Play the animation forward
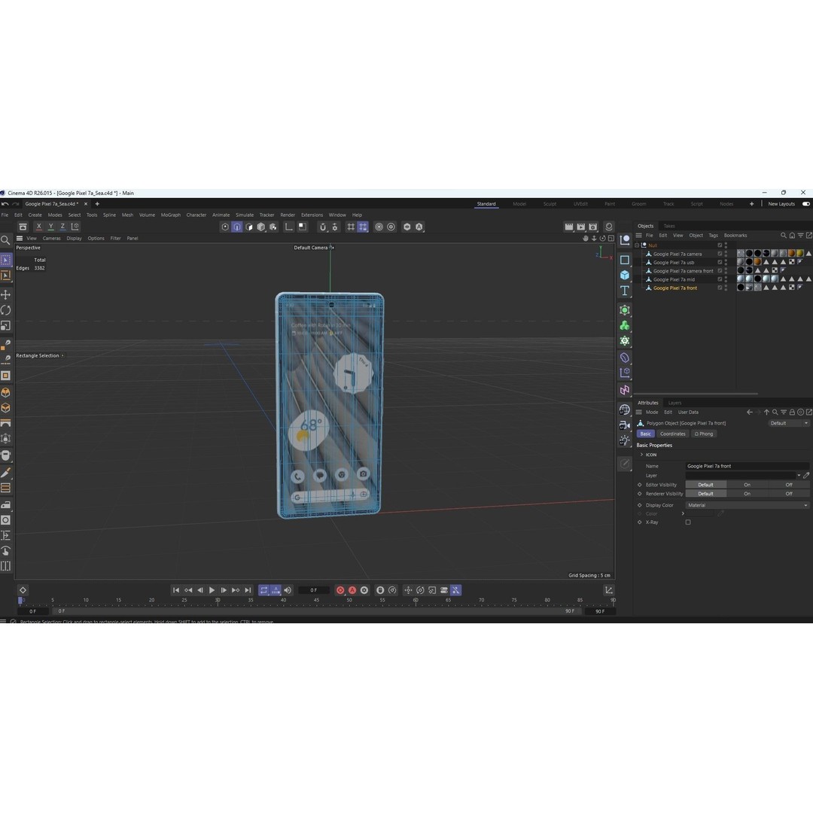 (212, 590)
